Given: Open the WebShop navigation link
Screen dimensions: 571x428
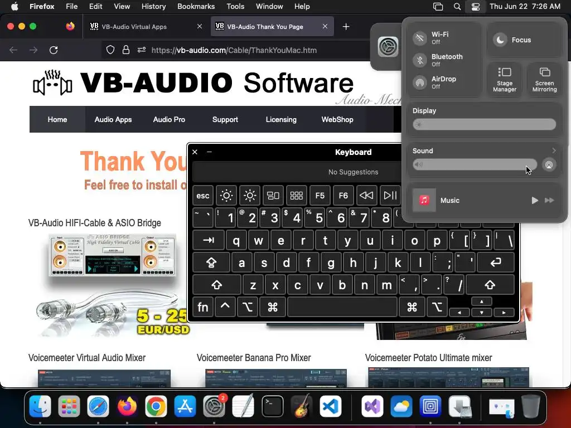Looking at the screenshot, I should click(x=337, y=119).
